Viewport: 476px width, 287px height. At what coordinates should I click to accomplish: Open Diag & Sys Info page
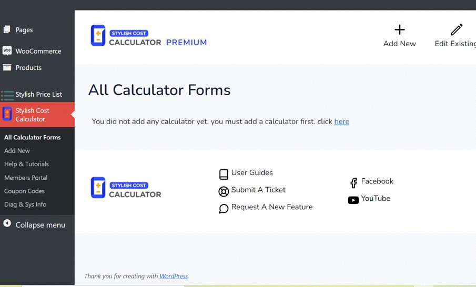(x=25, y=204)
